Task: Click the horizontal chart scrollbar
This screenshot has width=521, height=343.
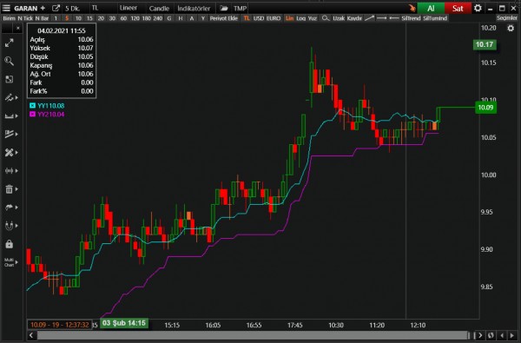Action: click(253, 335)
